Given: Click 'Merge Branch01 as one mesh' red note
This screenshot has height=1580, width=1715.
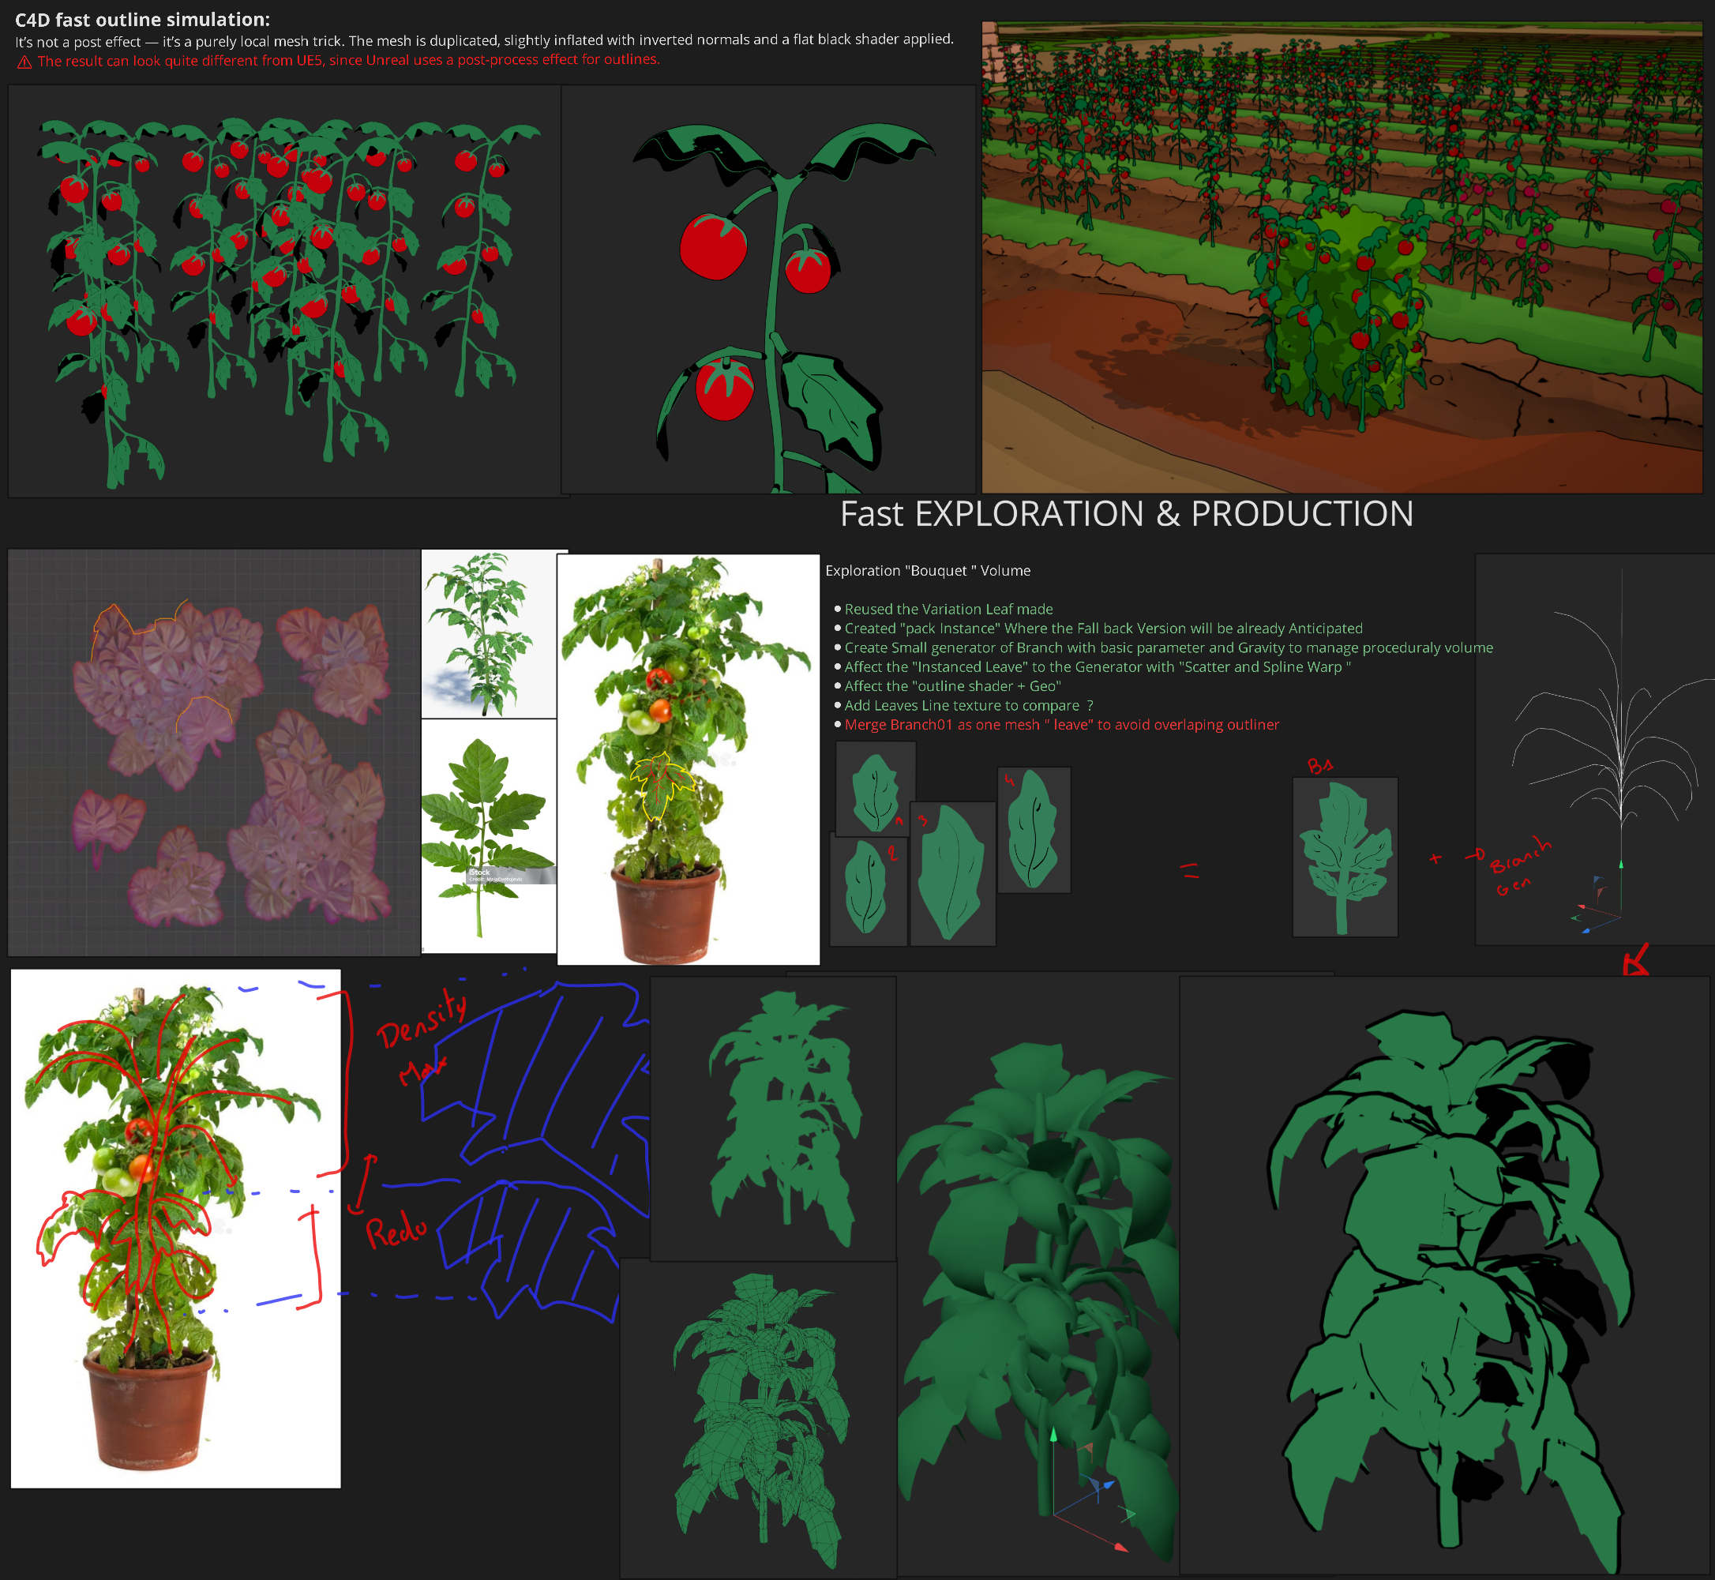Looking at the screenshot, I should pyautogui.click(x=1061, y=724).
